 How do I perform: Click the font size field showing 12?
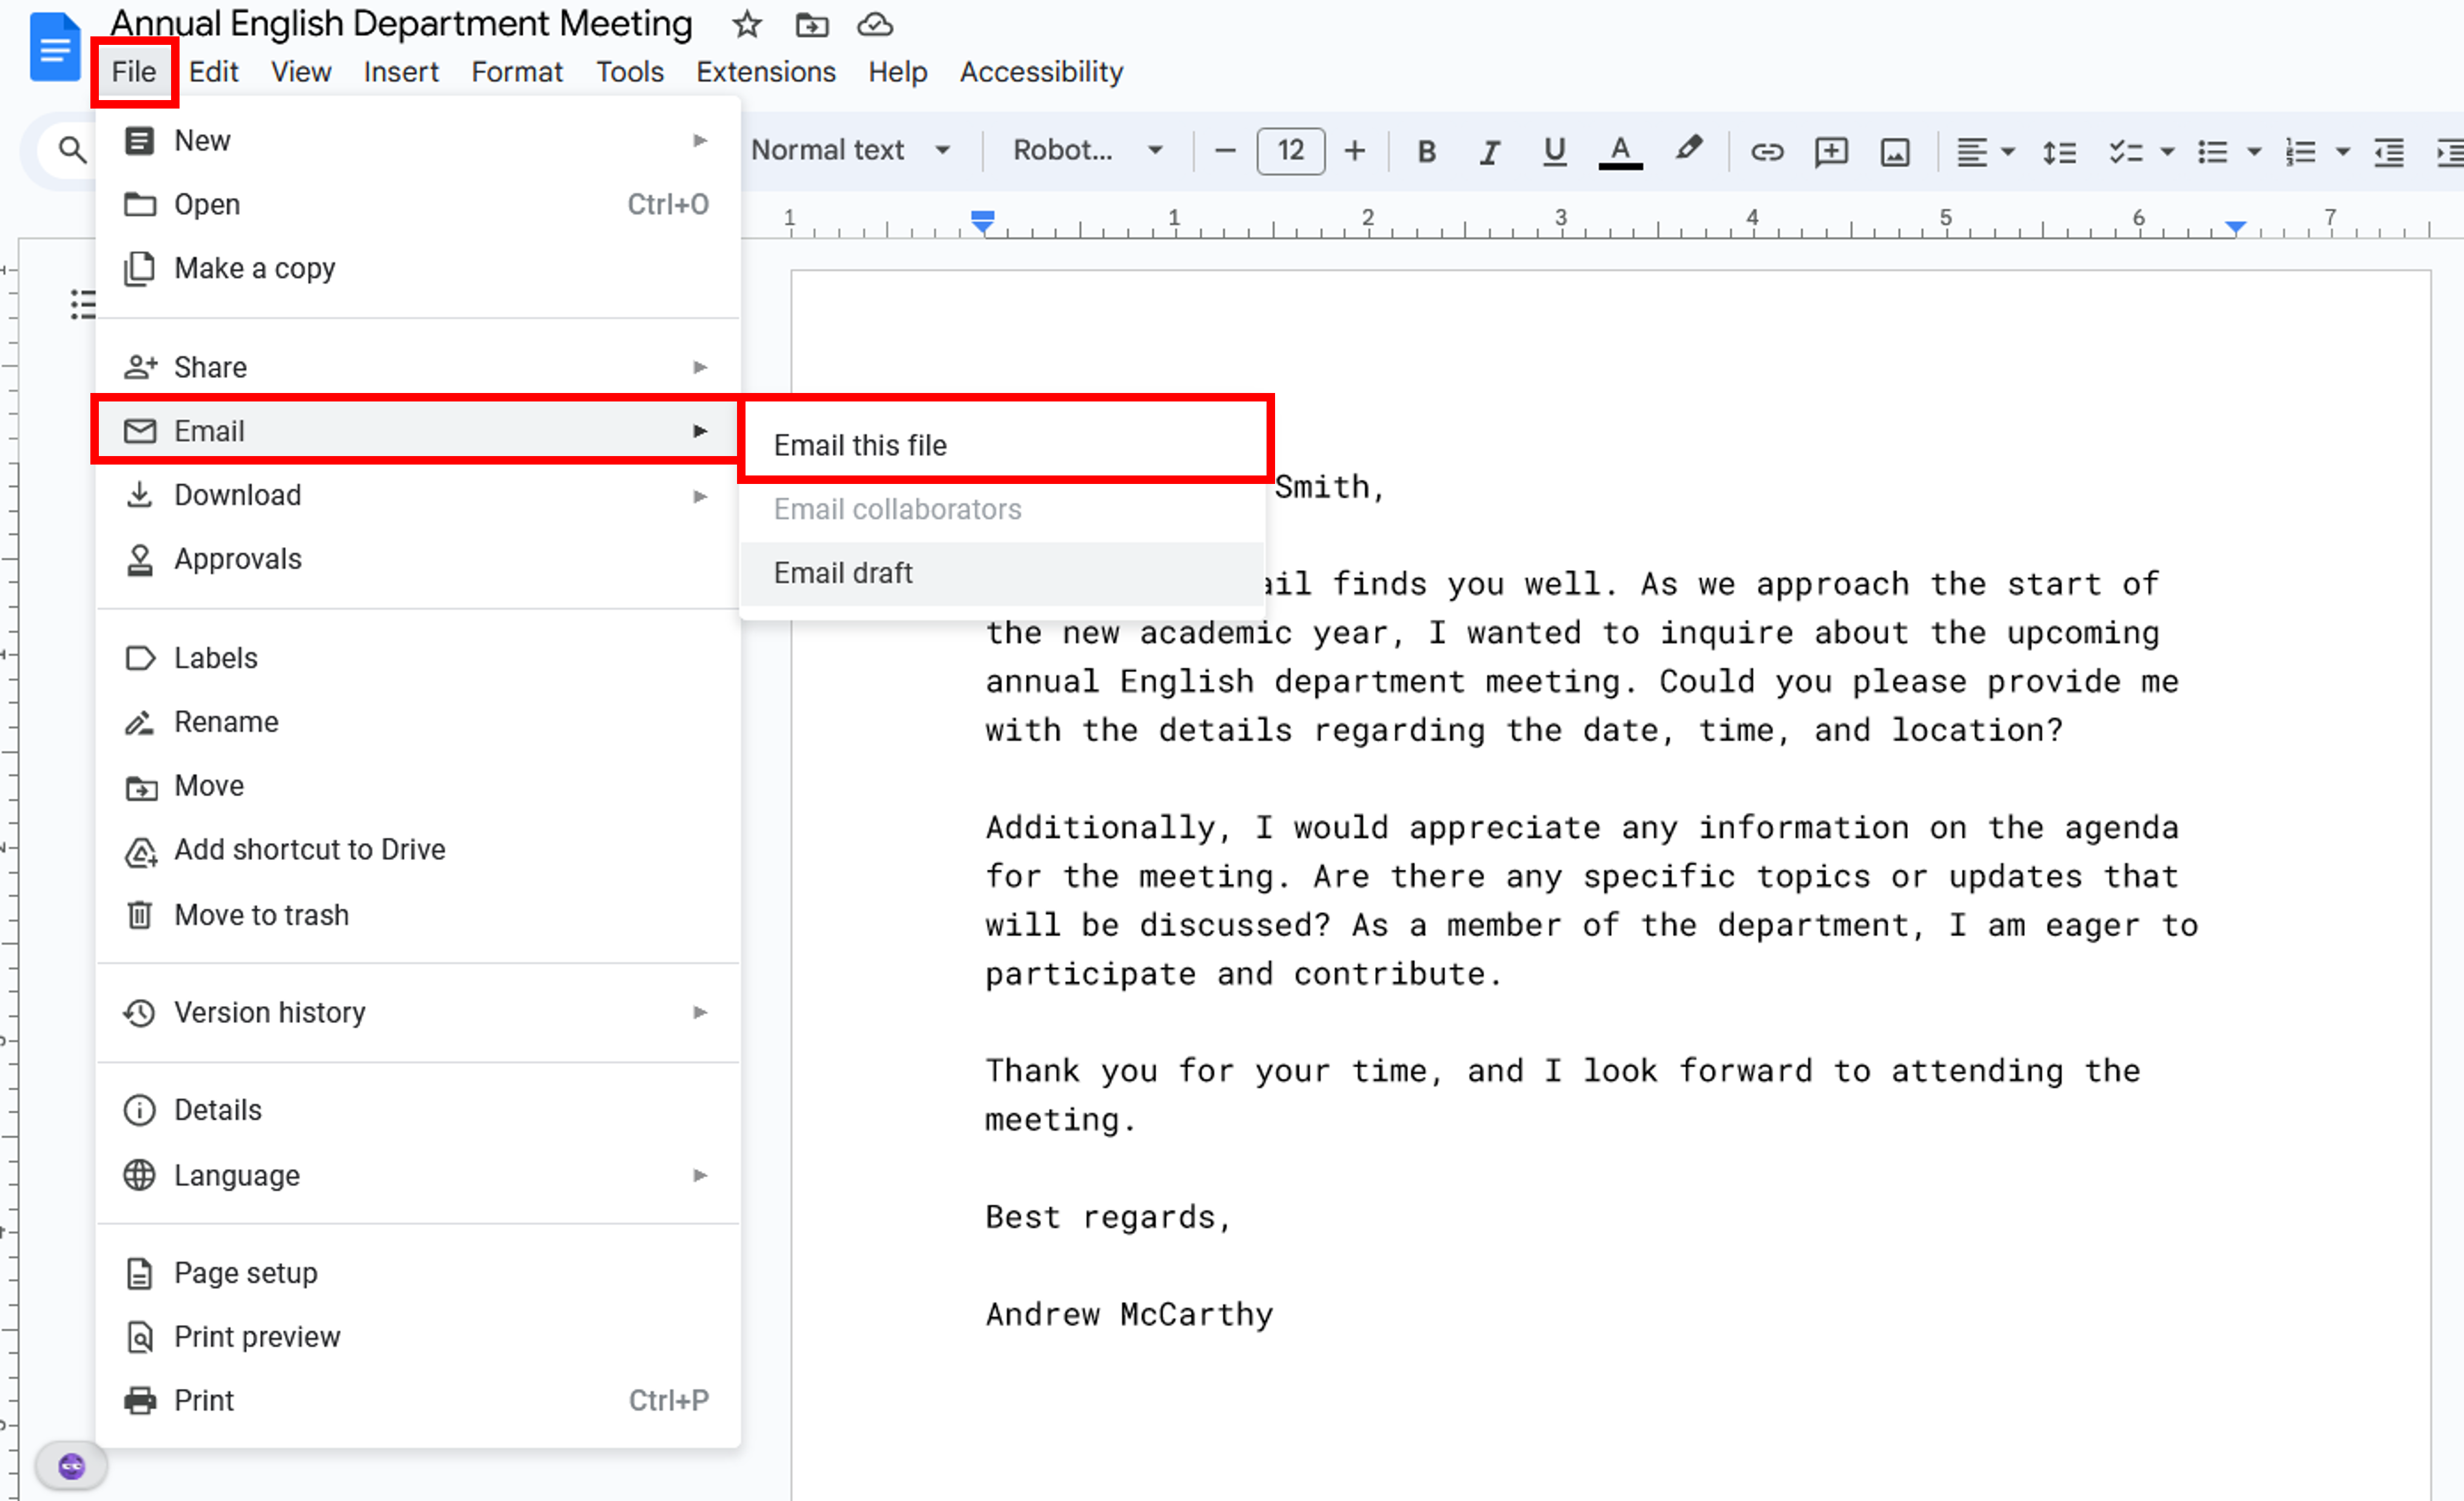click(1290, 151)
